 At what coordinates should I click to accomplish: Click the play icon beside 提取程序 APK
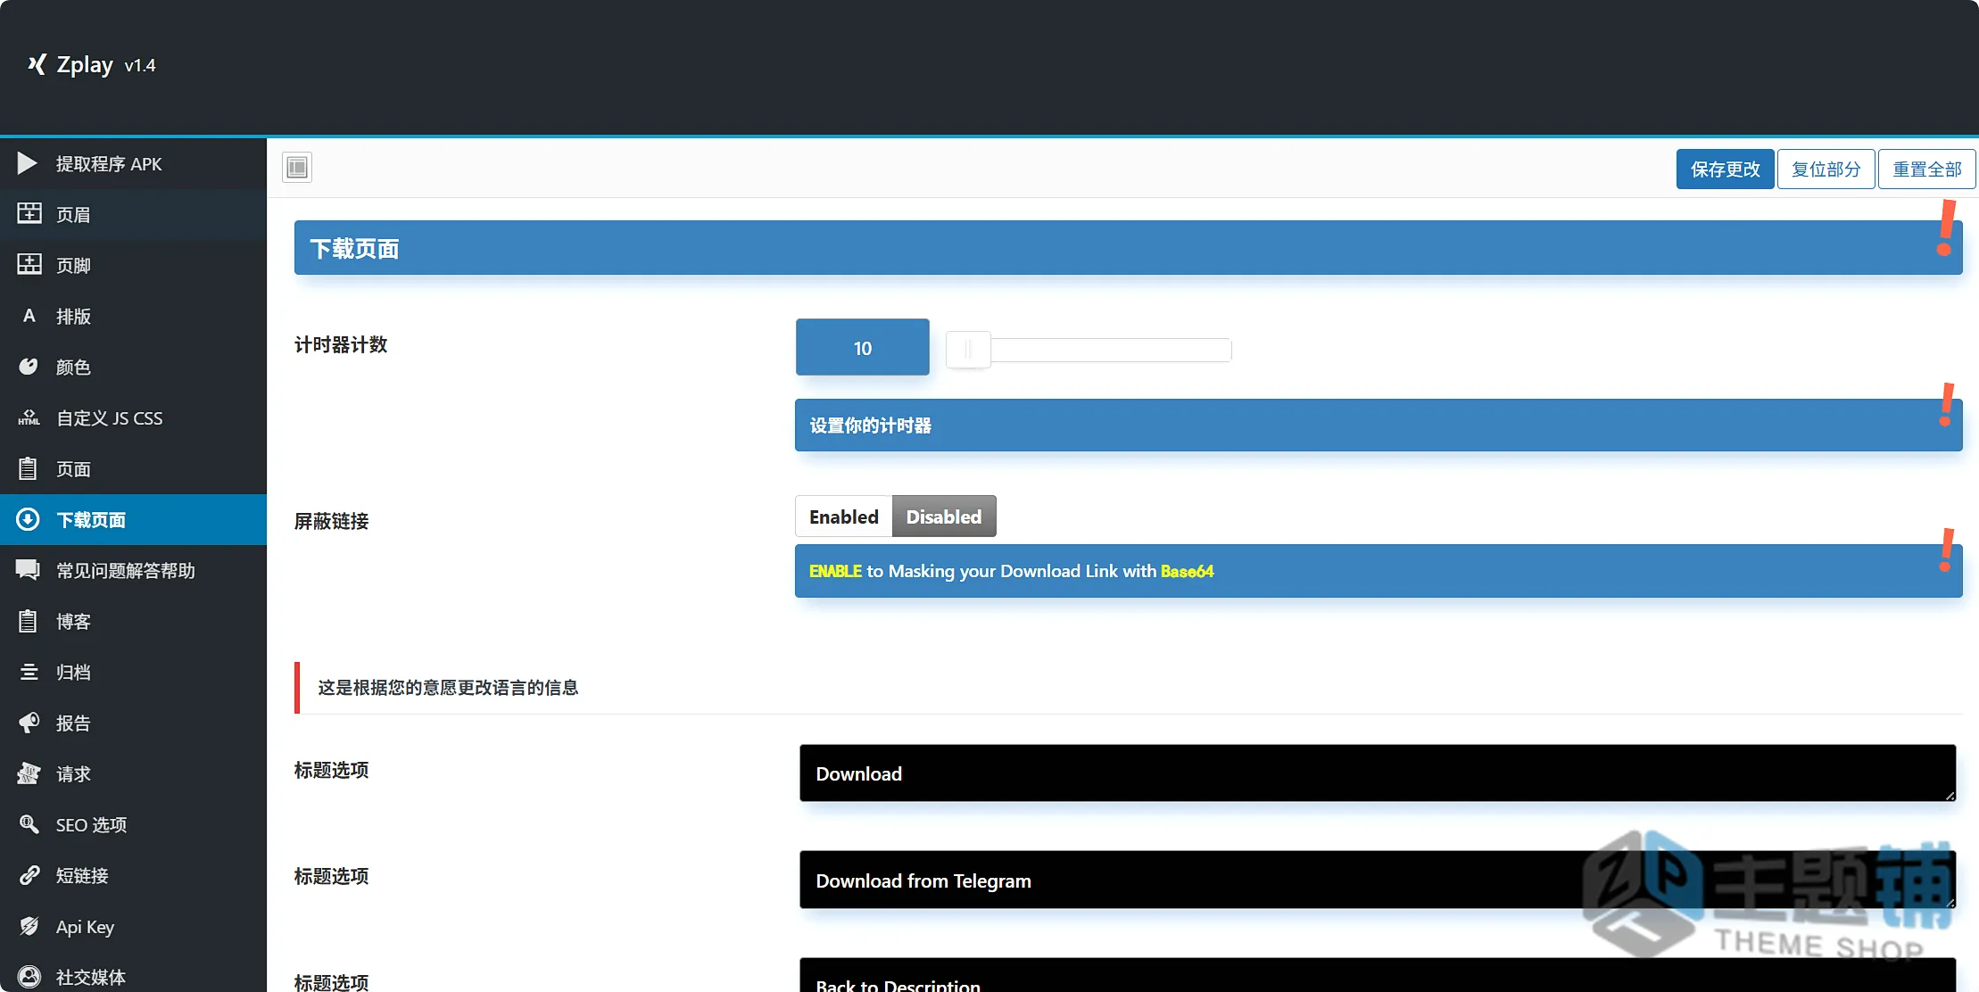point(28,163)
